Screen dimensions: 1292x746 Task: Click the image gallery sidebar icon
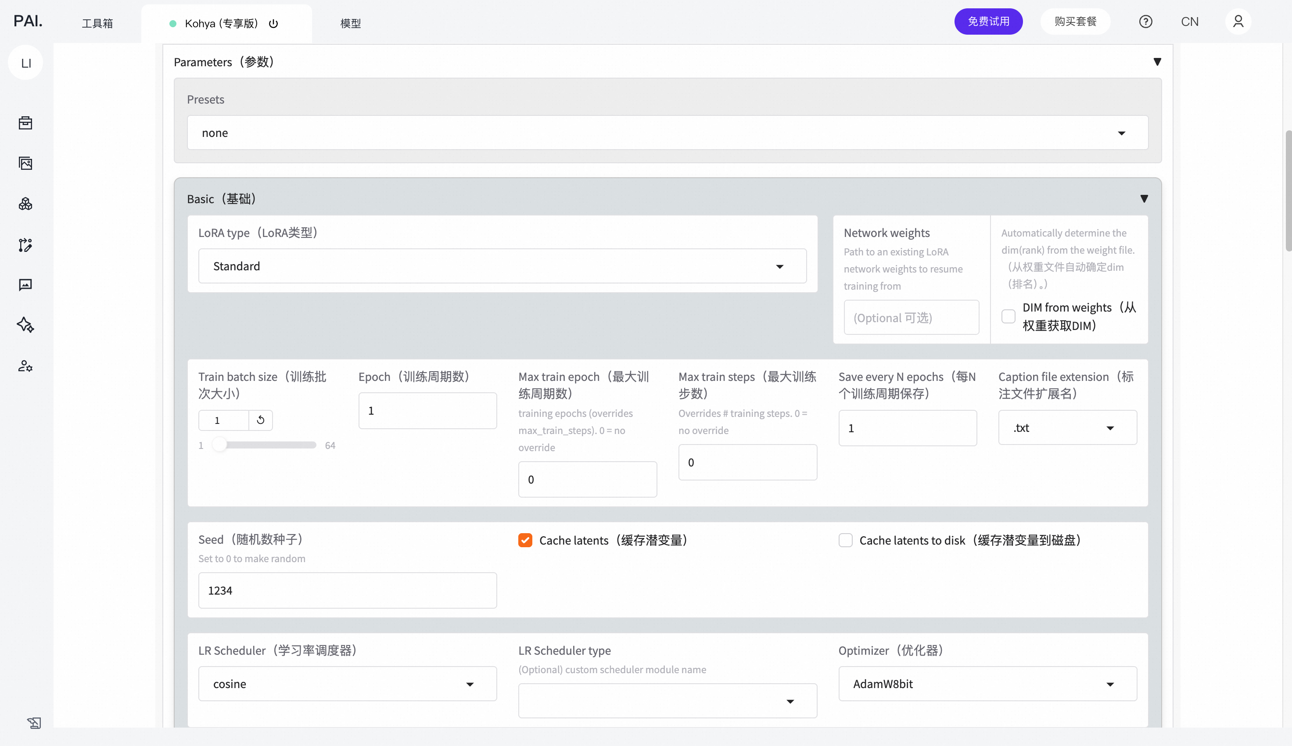tap(25, 163)
